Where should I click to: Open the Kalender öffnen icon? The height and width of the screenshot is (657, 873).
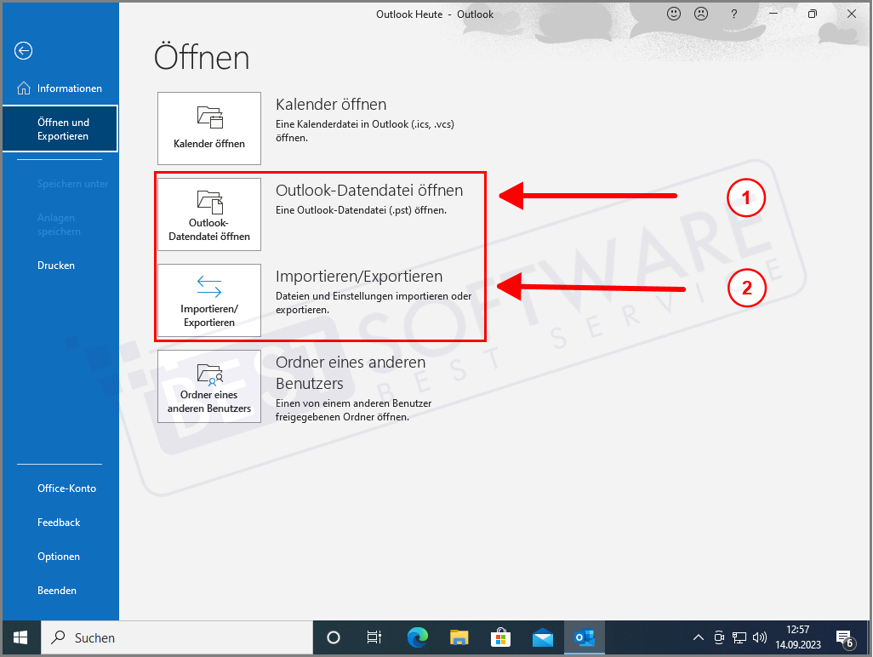(208, 128)
